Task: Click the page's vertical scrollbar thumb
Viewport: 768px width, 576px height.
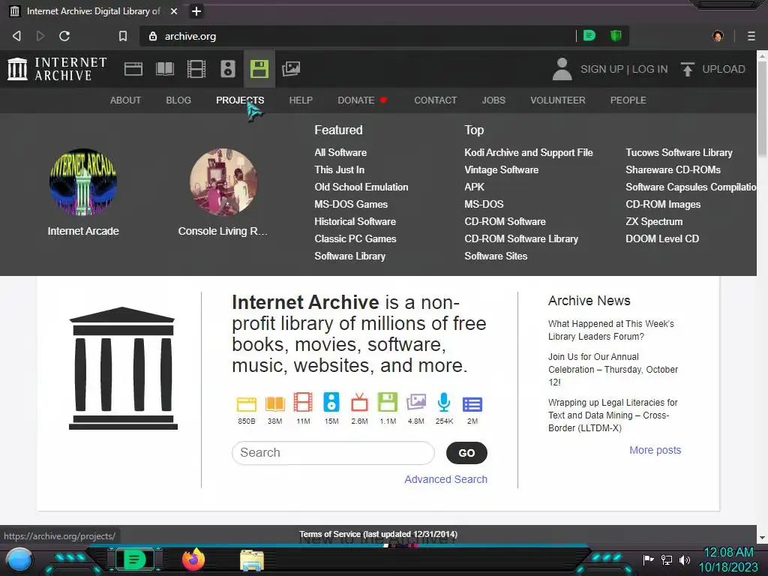Action: [x=762, y=108]
